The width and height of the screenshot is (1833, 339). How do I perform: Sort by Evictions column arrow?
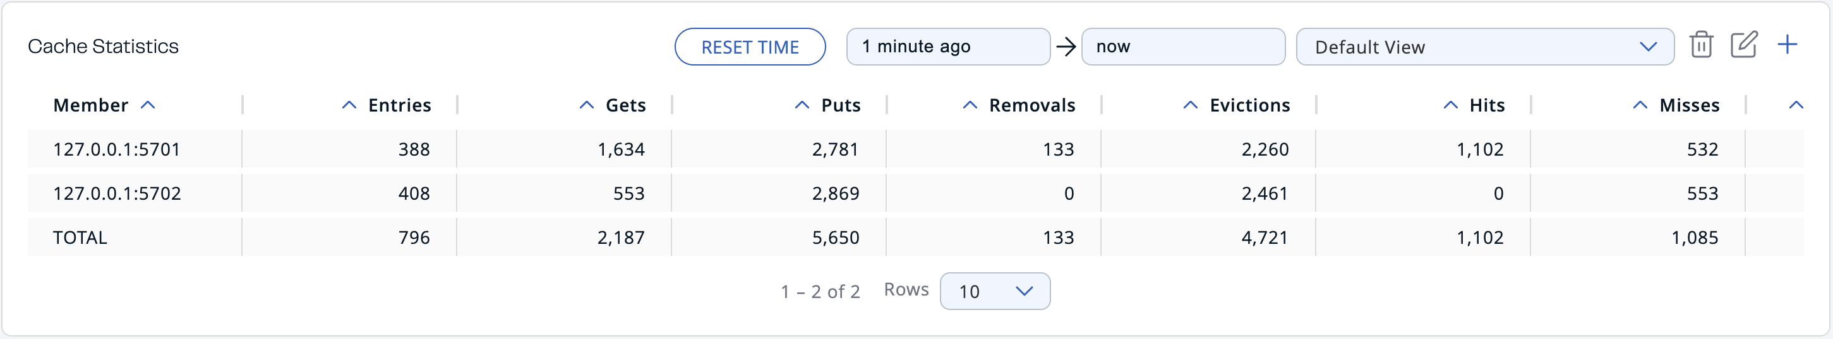[1191, 106]
